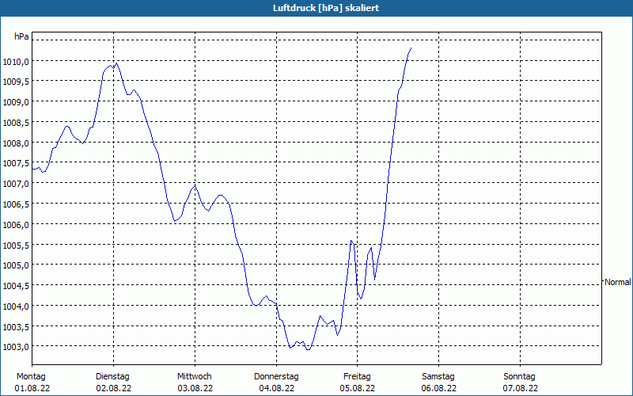Viewport: 633px width, 396px height.
Task: Click the 1005,5 axis value
Action: tap(16, 246)
